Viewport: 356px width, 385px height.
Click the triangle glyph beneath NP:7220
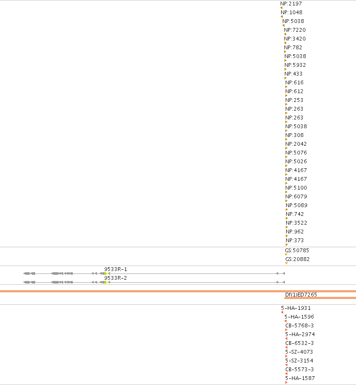(285, 34)
